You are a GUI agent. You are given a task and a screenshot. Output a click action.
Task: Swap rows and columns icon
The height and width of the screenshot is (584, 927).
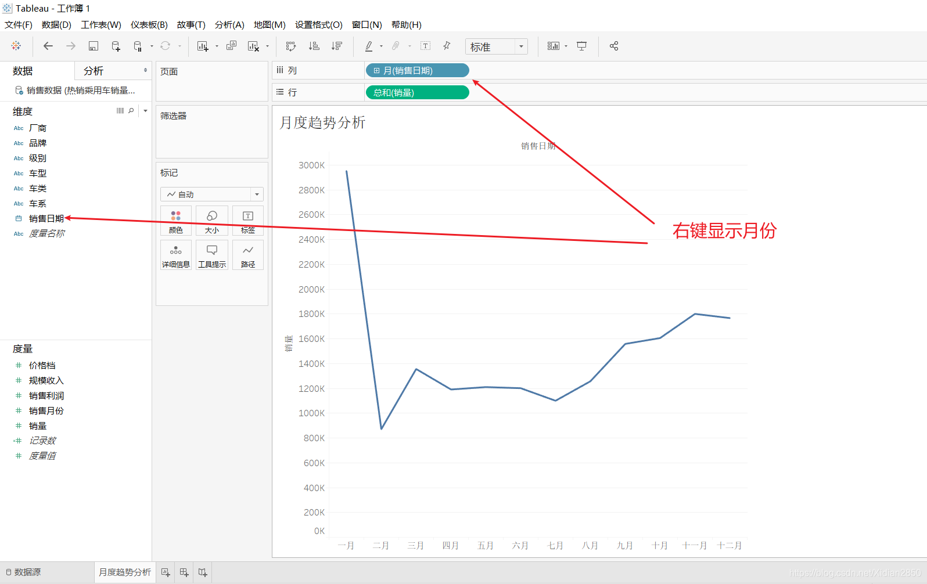291,46
